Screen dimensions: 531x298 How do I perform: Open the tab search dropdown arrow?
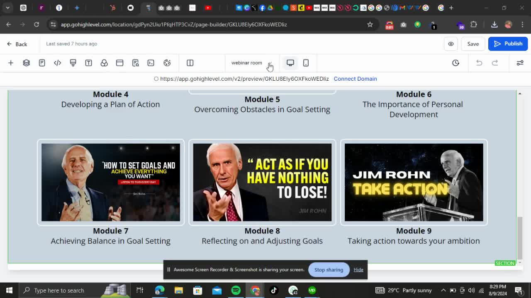click(x=7, y=7)
